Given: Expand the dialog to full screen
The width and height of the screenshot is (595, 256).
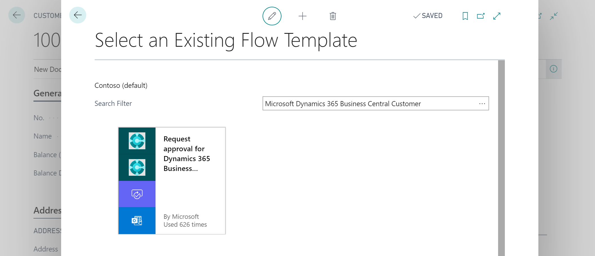Looking at the screenshot, I should coord(497,16).
